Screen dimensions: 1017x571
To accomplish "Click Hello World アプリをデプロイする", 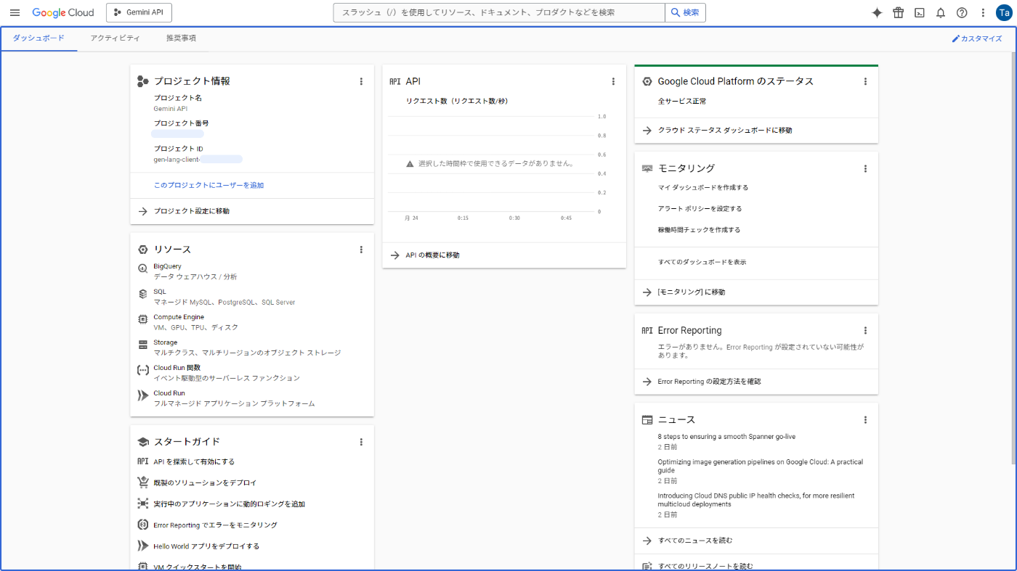I will (x=206, y=546).
